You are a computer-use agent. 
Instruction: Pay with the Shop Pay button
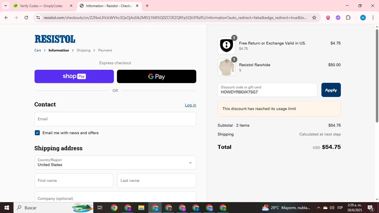(x=74, y=76)
